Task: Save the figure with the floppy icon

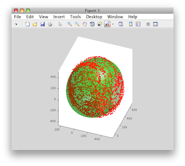Action: pos(42,24)
